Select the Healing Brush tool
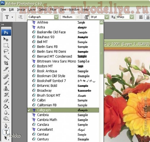The width and height of the screenshot is (150, 142). (6, 77)
